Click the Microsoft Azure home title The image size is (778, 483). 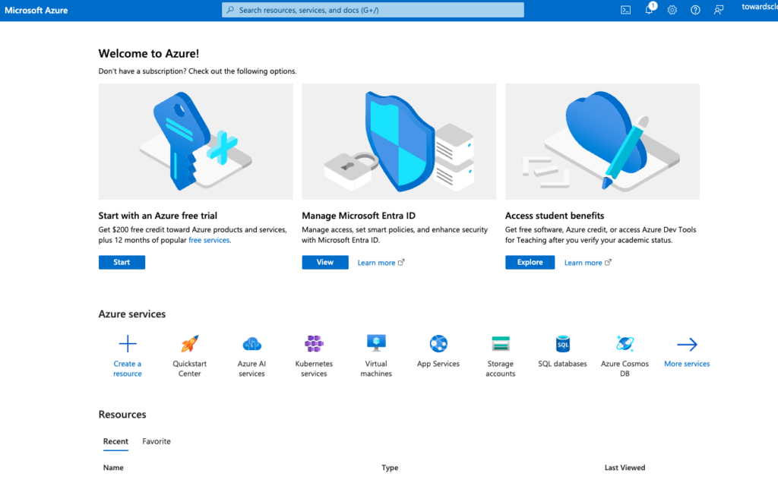tap(36, 10)
